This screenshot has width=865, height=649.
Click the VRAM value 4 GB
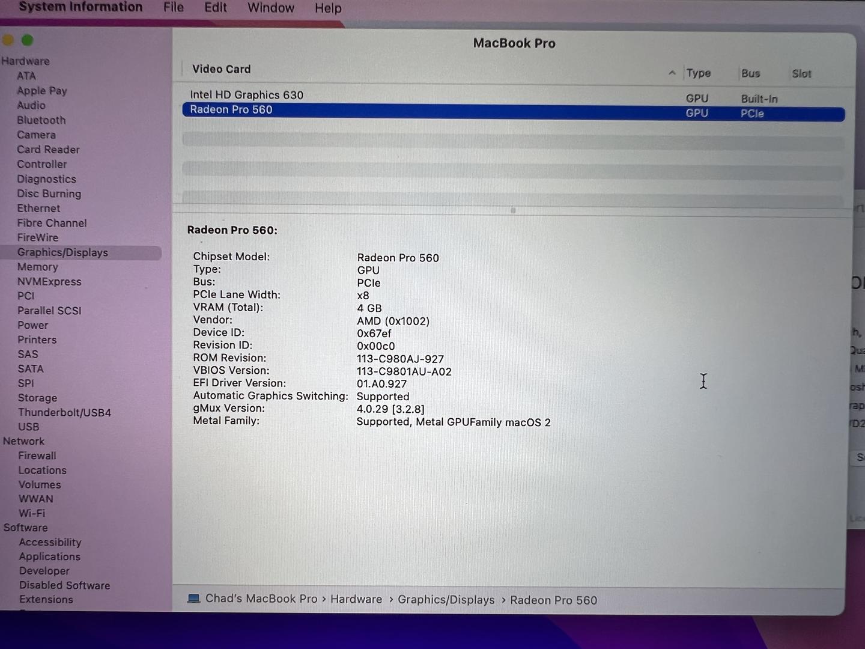[x=369, y=308]
